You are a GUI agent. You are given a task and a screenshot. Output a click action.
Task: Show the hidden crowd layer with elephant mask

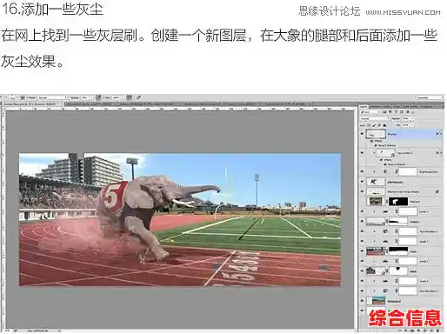362,202
